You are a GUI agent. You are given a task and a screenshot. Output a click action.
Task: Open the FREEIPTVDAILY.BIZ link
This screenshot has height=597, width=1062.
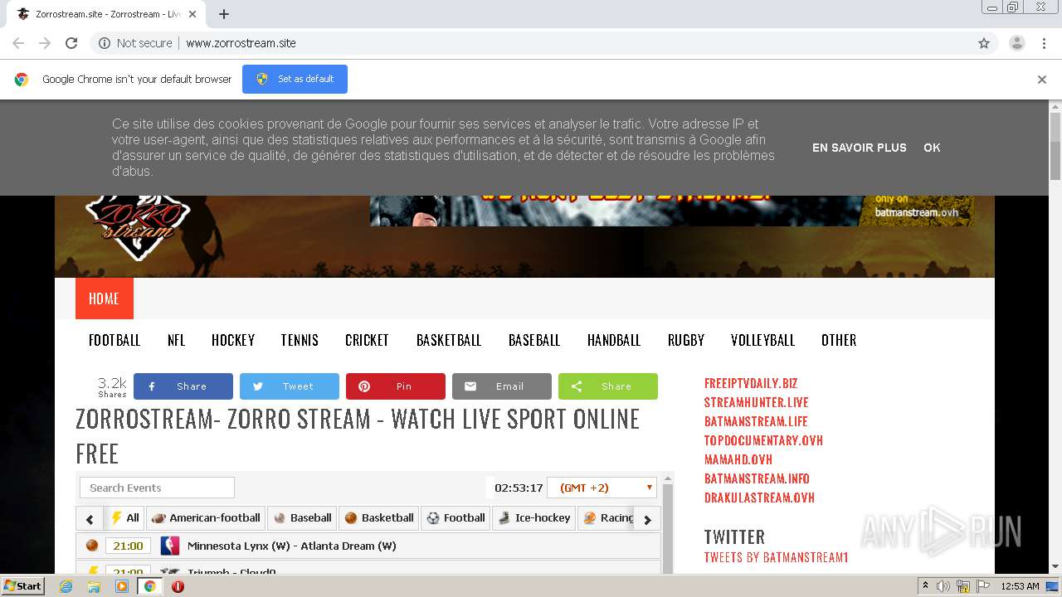click(751, 383)
